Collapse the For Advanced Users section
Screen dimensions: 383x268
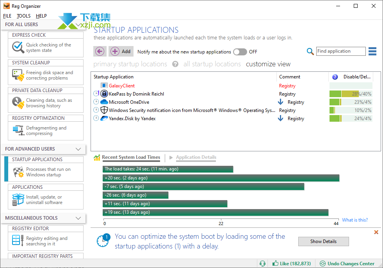point(78,149)
